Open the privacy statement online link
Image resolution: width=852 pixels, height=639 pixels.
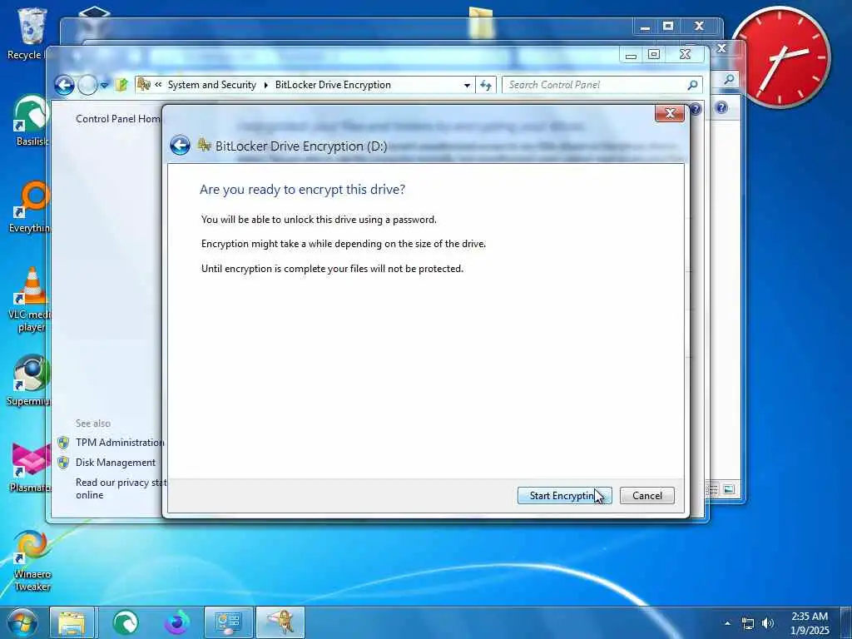point(120,488)
